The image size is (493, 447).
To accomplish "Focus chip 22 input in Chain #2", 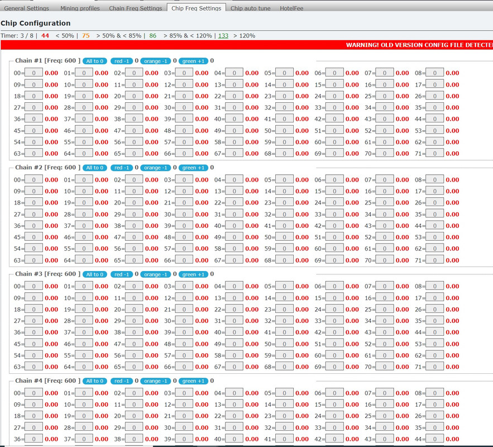I will 234,203.
